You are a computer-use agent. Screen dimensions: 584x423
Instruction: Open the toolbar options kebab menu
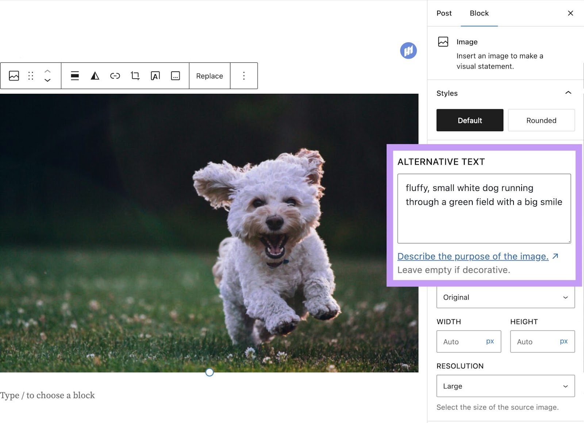[x=244, y=76]
